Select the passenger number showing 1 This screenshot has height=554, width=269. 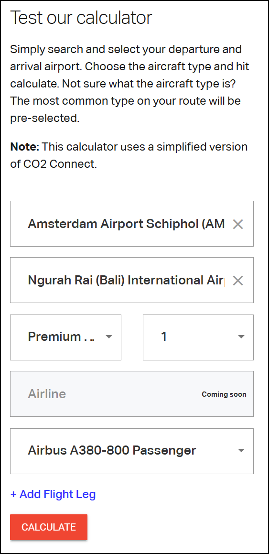198,337
